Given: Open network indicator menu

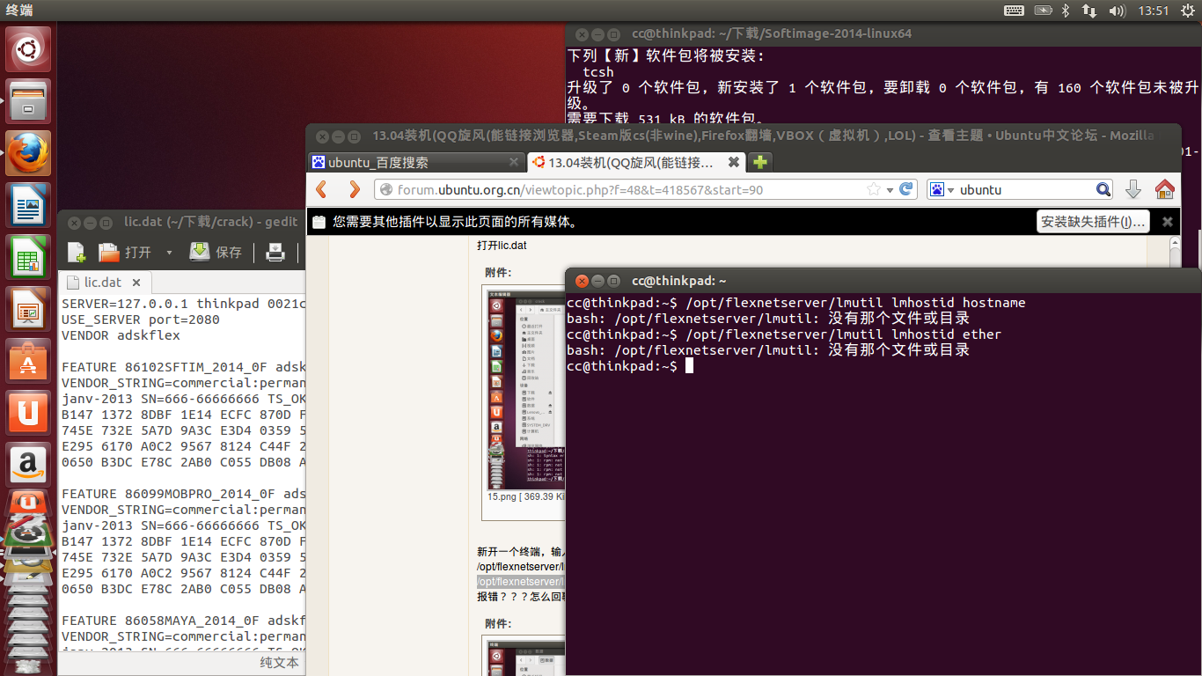Looking at the screenshot, I should (x=1089, y=11).
